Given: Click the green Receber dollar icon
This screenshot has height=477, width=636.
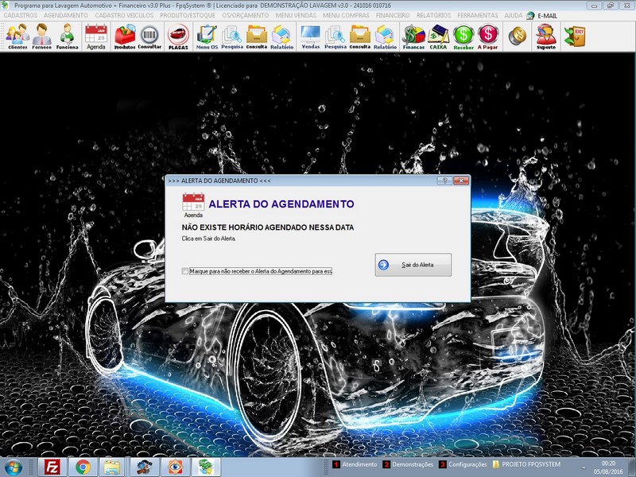Looking at the screenshot, I should pos(463,37).
